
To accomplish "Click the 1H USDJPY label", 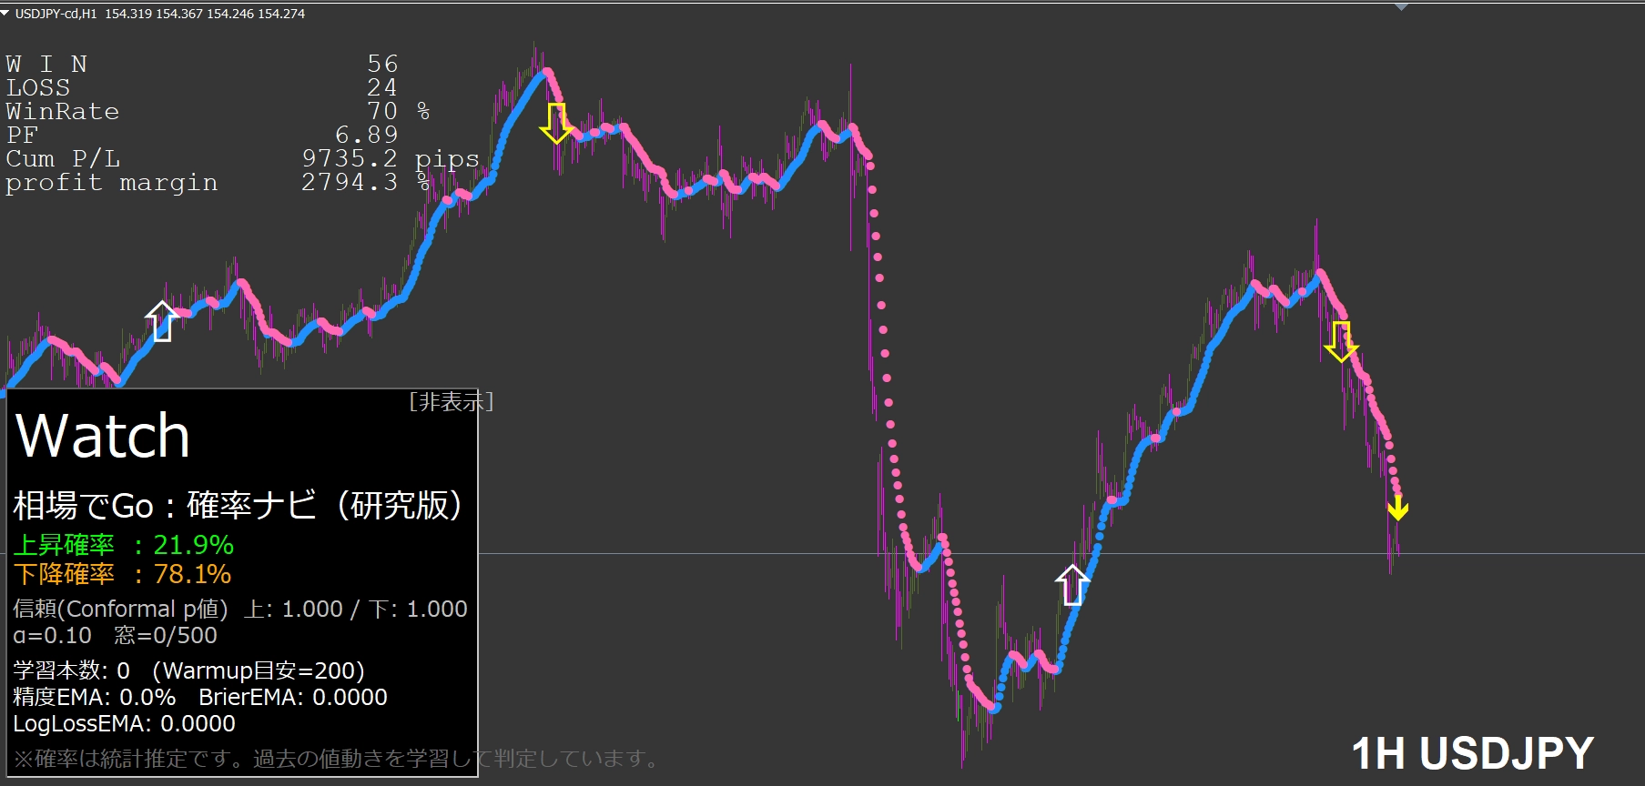I will click(x=1472, y=753).
